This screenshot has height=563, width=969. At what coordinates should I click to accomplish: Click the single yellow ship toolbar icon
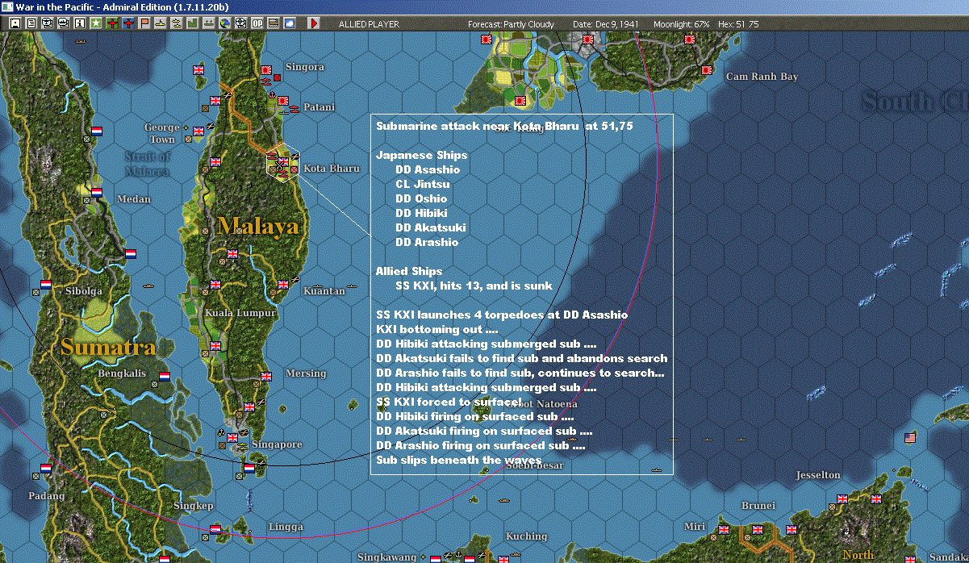click(x=161, y=24)
